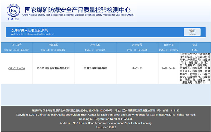The width and height of the screenshot is (211, 132).
Task: Select product type cell Φ60×30
Action: 137,68
